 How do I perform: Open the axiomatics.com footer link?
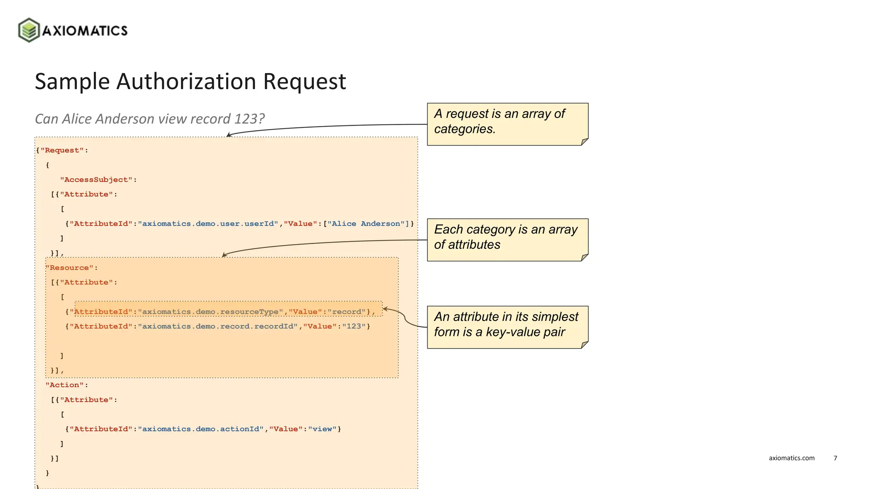point(791,458)
